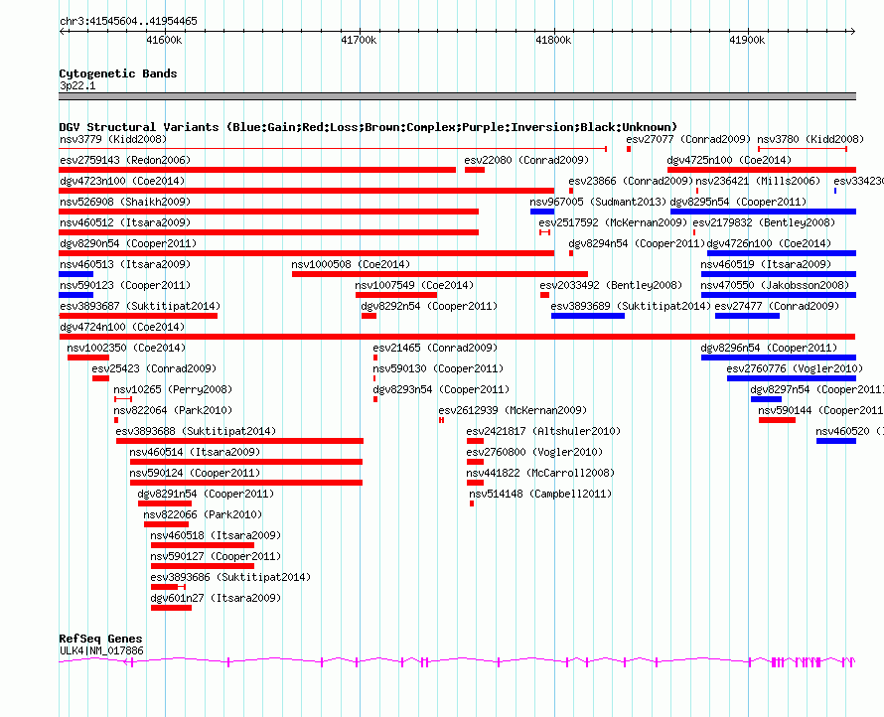Click the esv27477 (Conrad2009) label
This screenshot has width=884, height=717.
tap(777, 306)
